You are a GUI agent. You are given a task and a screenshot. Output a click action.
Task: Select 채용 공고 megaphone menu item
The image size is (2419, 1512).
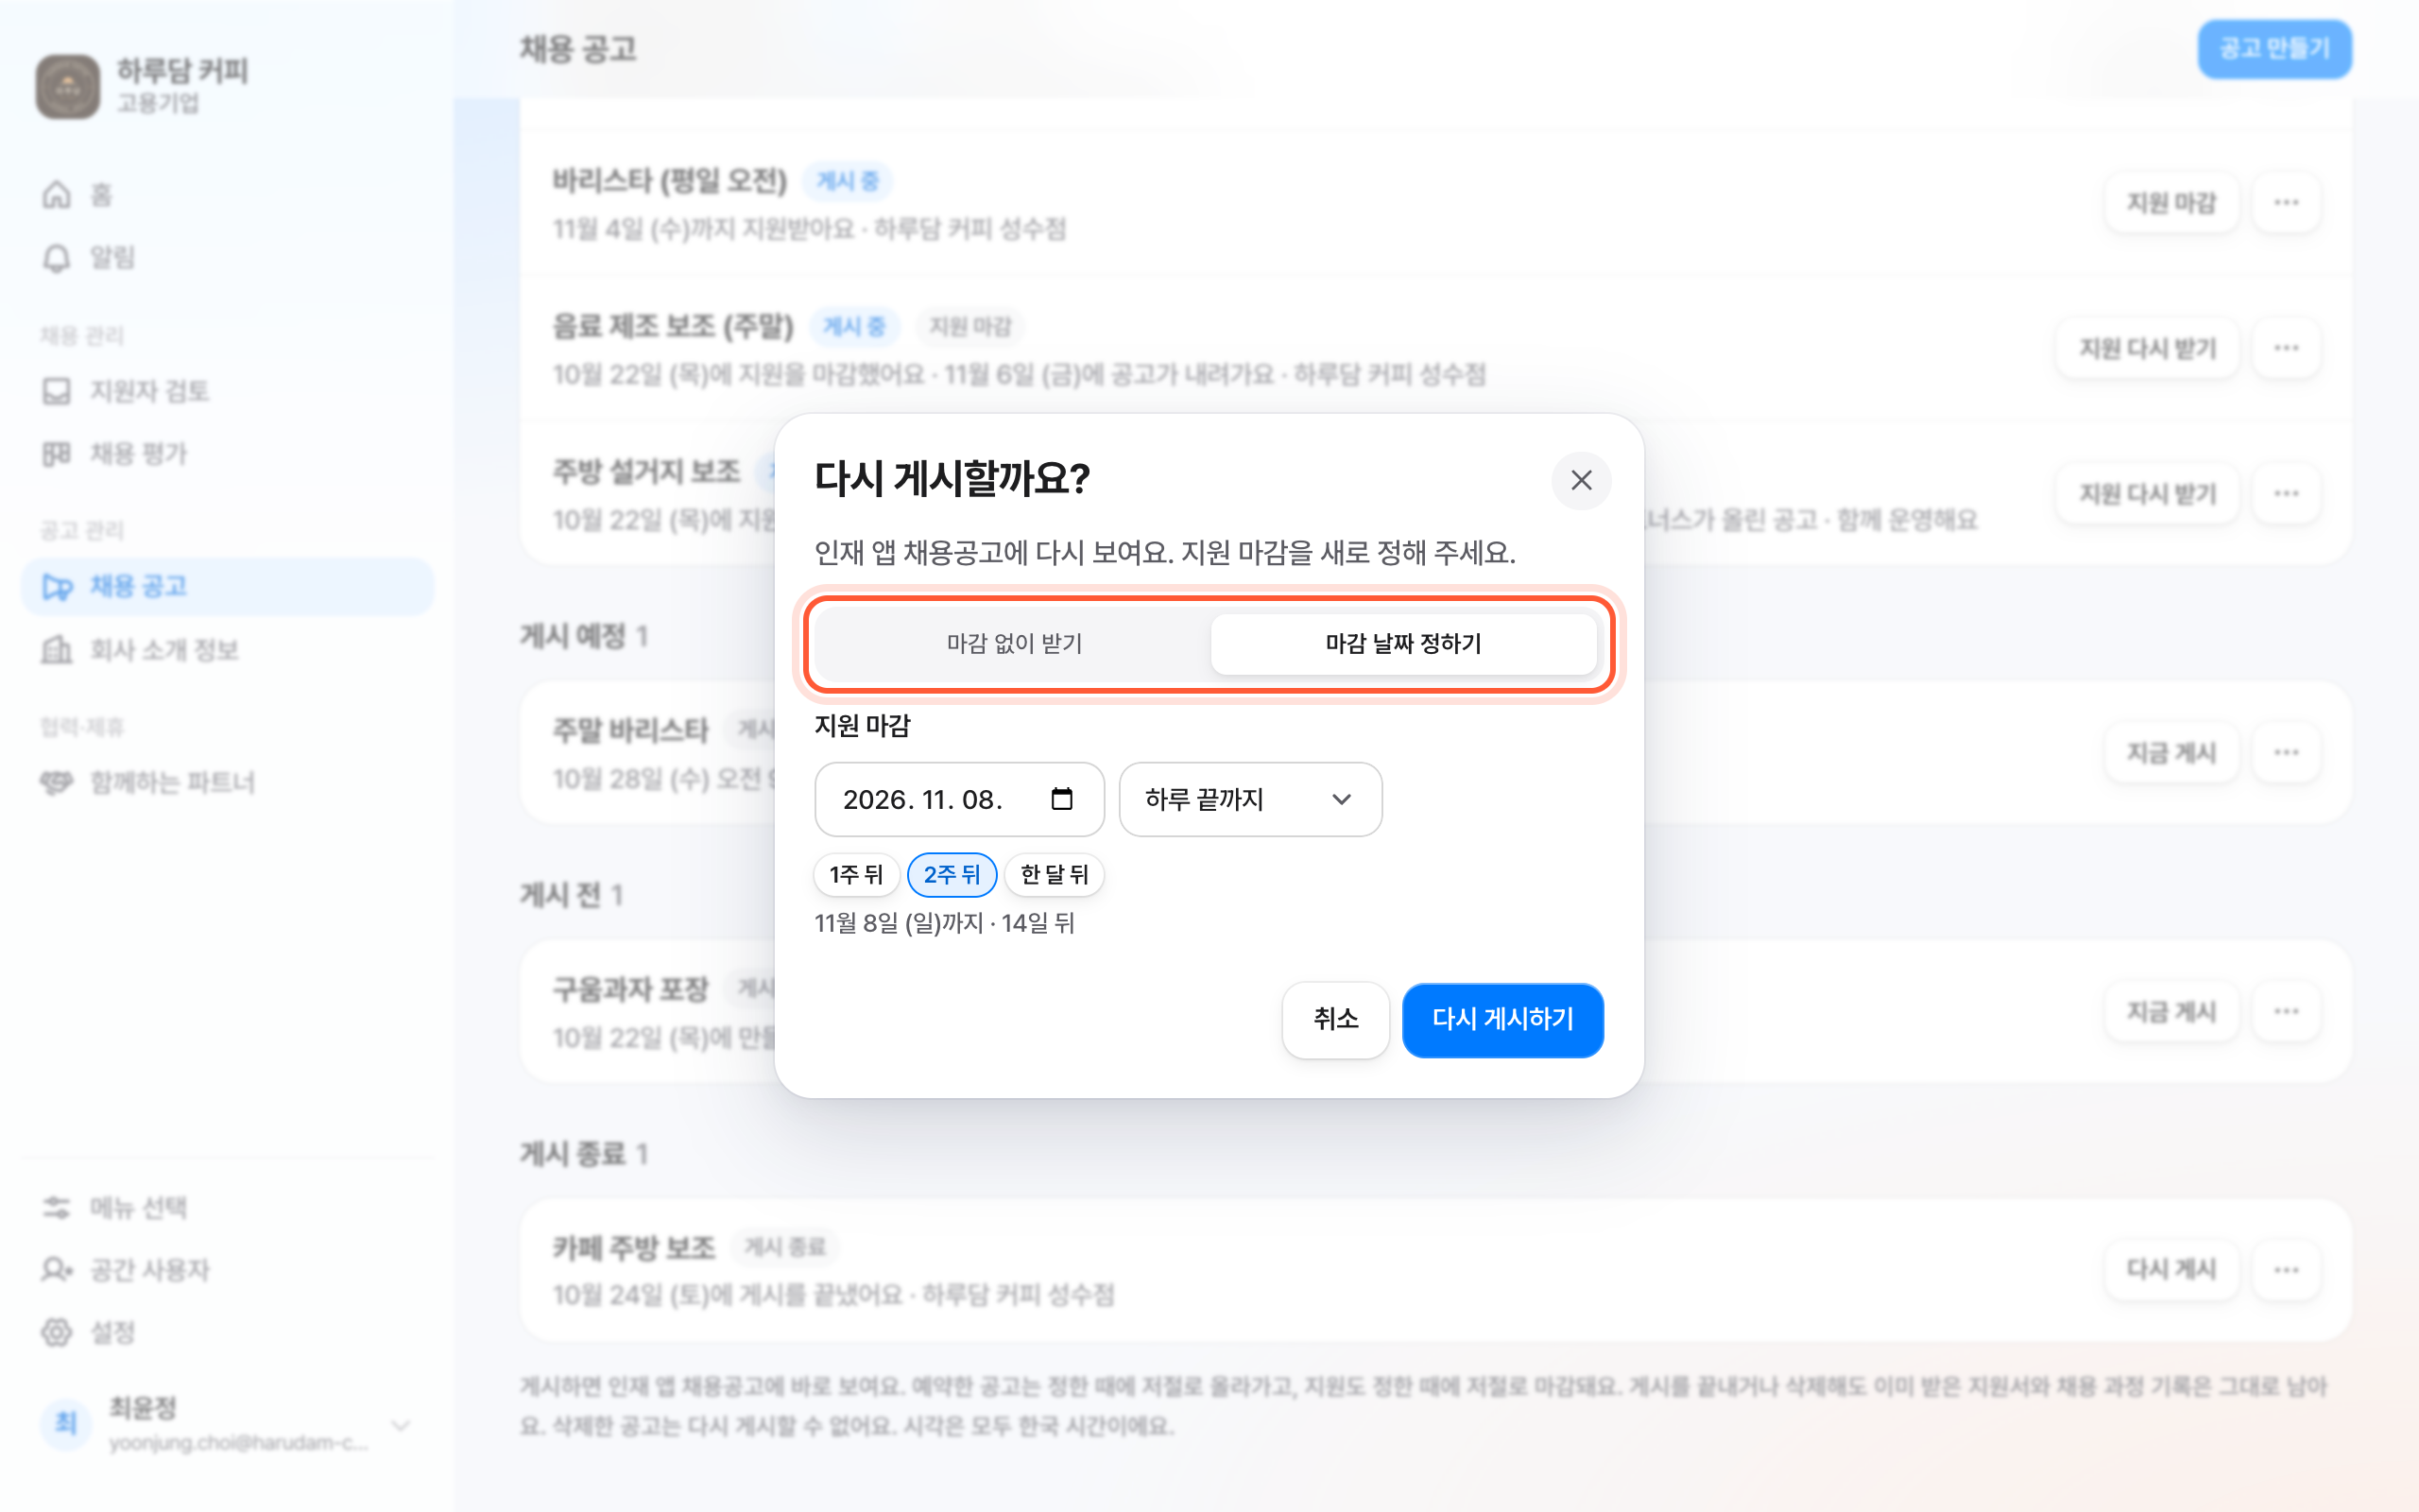227,586
